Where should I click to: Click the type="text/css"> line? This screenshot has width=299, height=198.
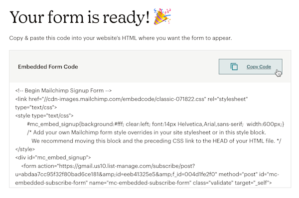(36, 108)
